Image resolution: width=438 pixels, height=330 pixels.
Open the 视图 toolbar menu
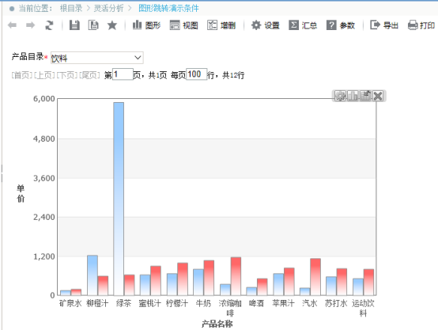click(x=183, y=25)
